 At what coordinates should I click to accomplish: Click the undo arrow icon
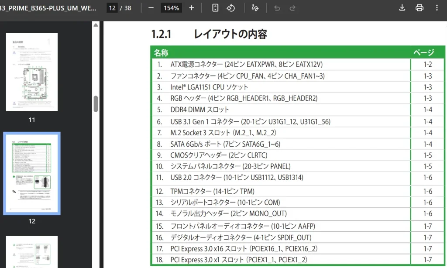tap(277, 8)
